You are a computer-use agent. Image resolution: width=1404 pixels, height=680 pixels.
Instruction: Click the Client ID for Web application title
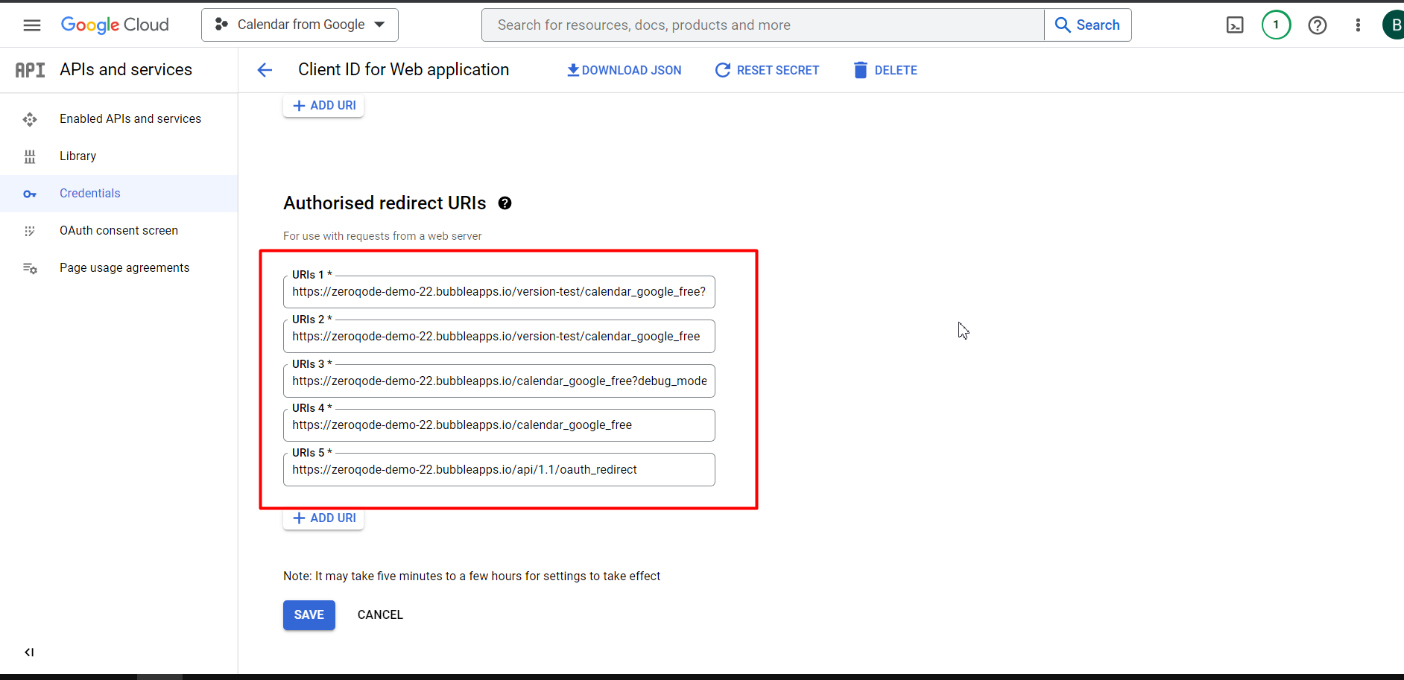[x=404, y=70]
